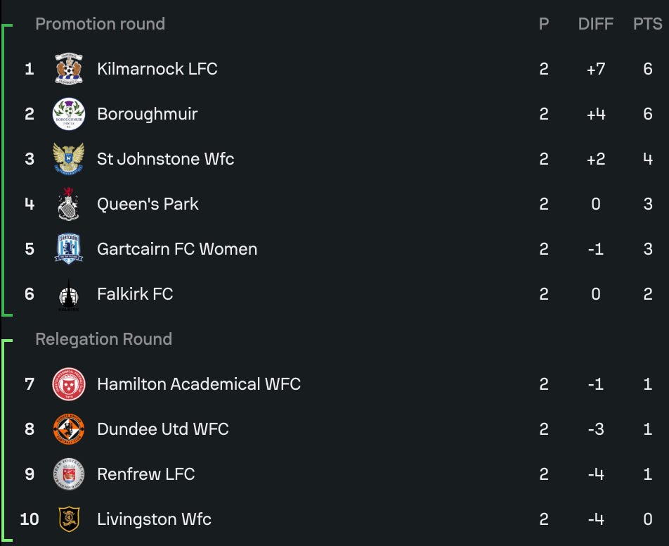Click the Renfrew LFC round badge
The width and height of the screenshot is (669, 546).
69,474
